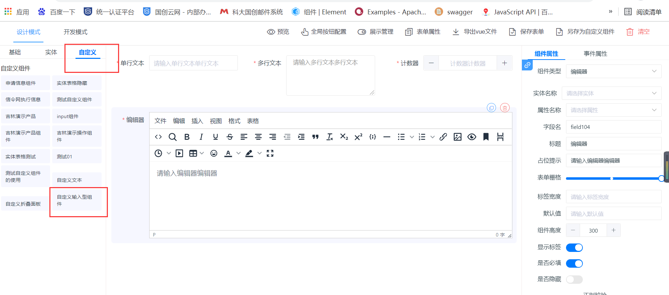Center align text in the editor
The width and height of the screenshot is (669, 295).
(258, 137)
